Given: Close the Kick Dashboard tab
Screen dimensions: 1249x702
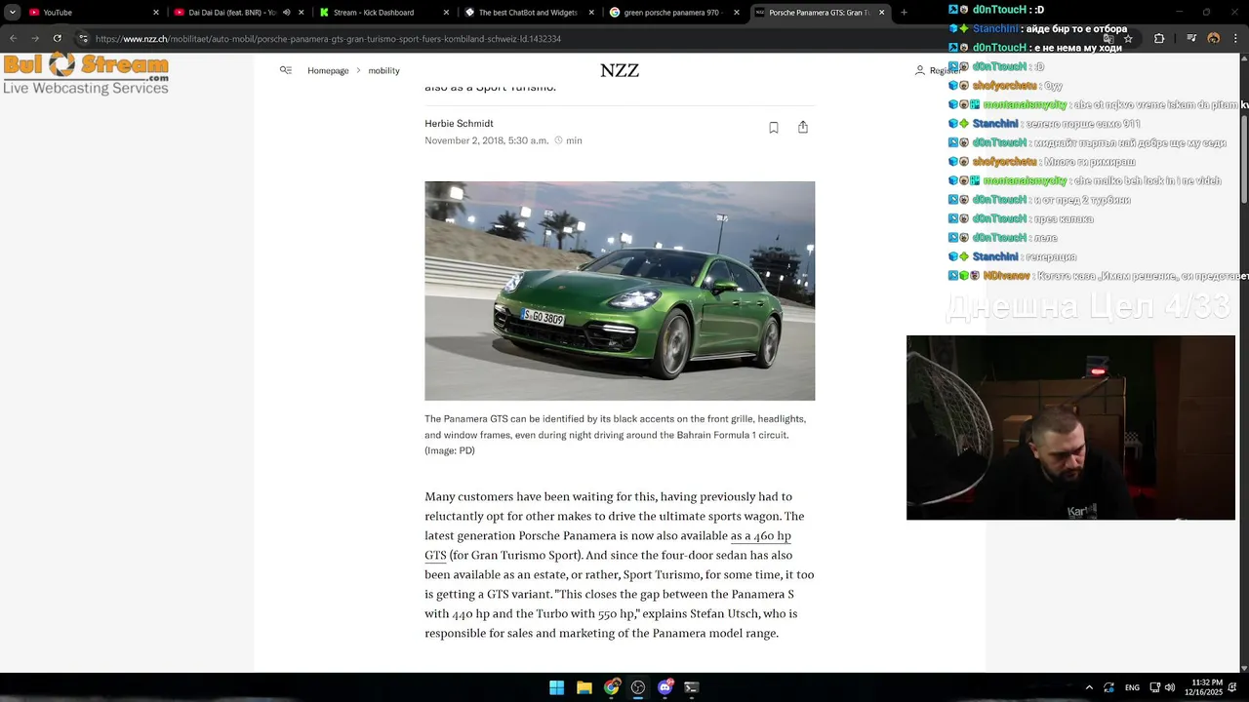Looking at the screenshot, I should [447, 13].
